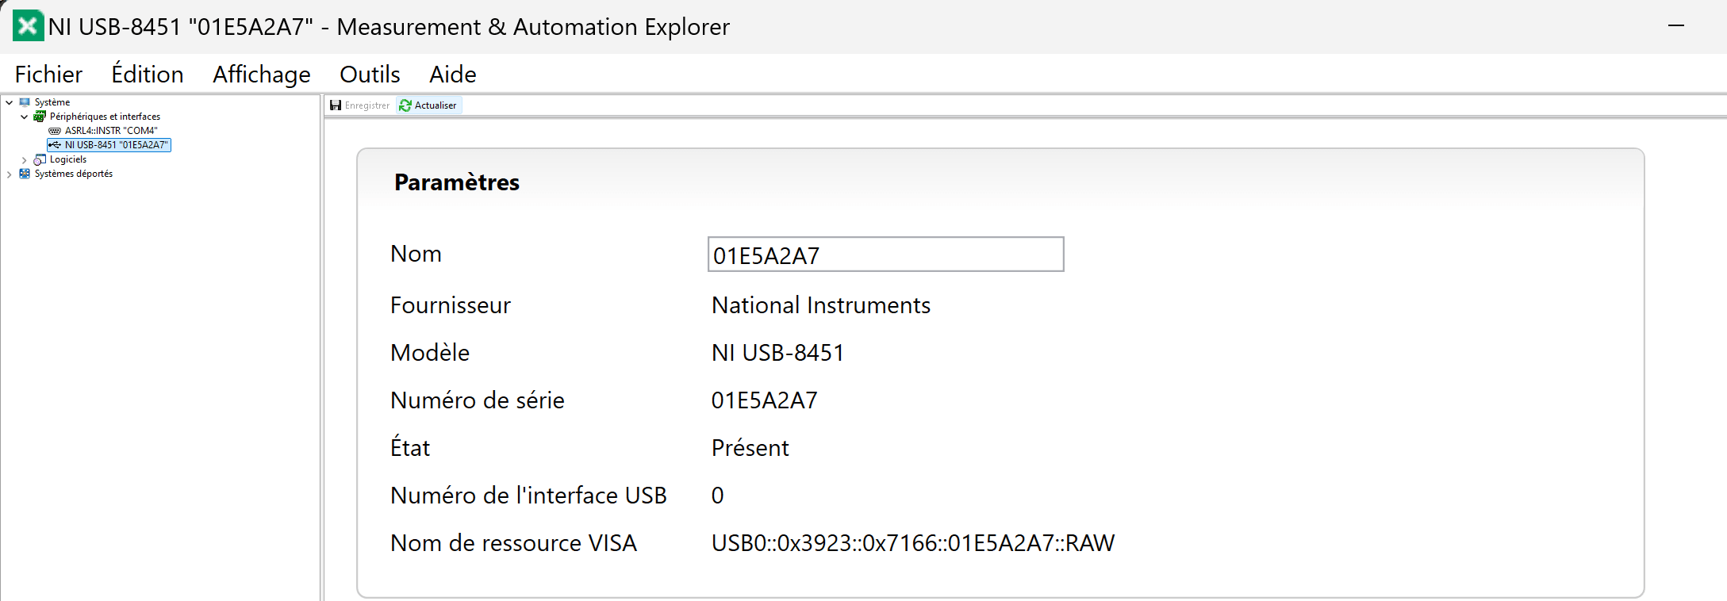Expand the Logiciels tree node

25,159
